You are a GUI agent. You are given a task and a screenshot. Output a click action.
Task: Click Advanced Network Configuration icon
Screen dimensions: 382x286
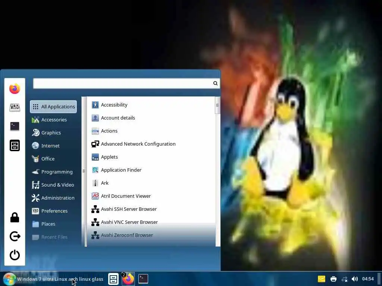[95, 144]
